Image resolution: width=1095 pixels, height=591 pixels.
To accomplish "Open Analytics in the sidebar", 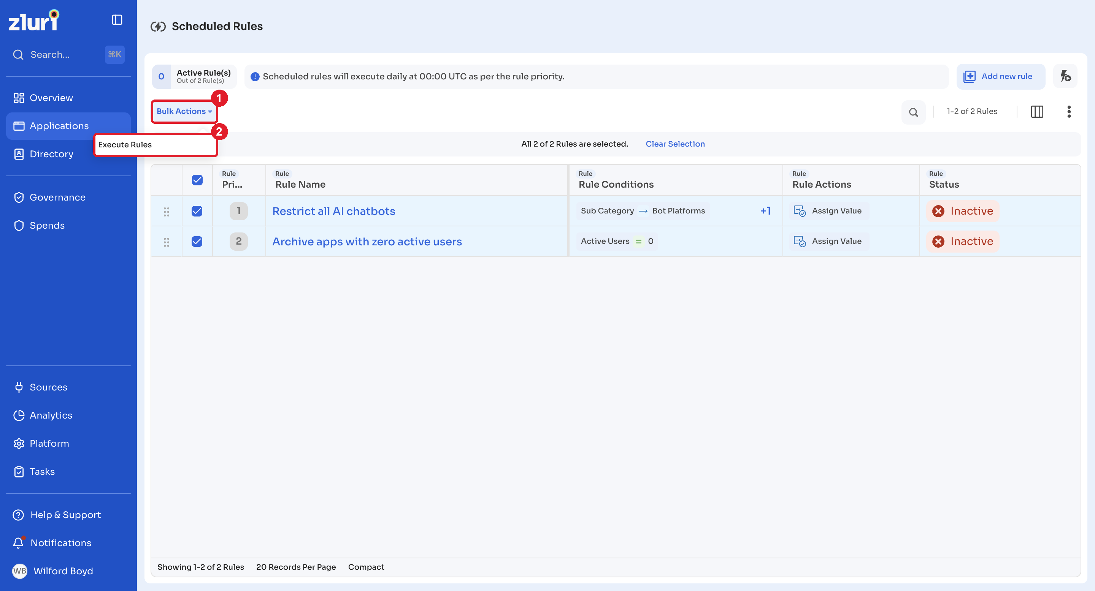I will click(68, 415).
